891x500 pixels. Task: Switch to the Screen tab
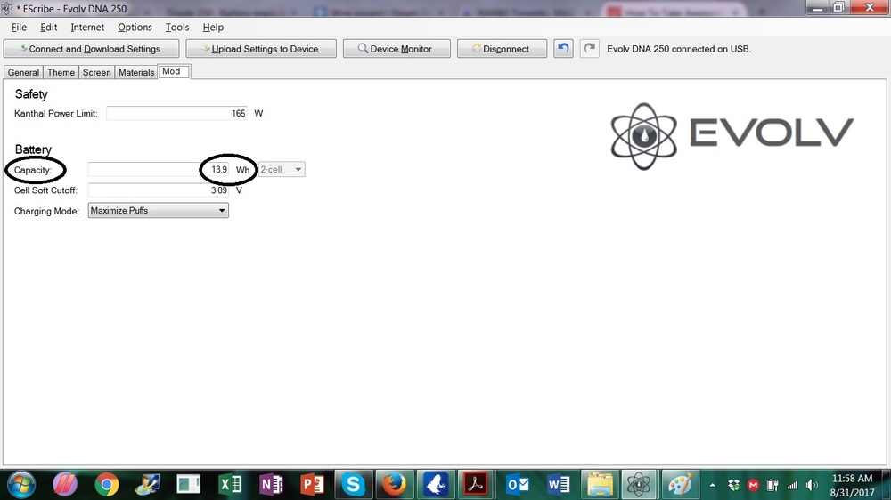coord(96,72)
